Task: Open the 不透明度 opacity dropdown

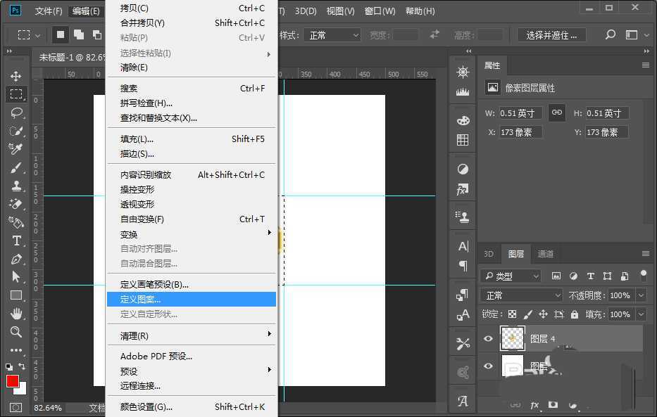Action: point(641,295)
